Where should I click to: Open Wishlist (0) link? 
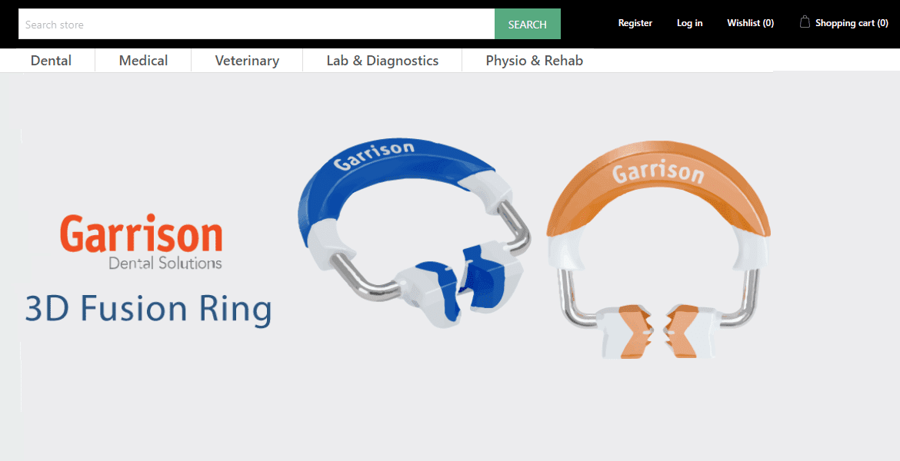click(x=750, y=23)
